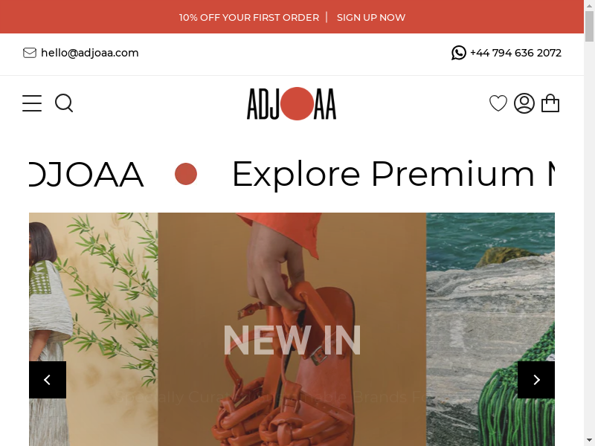Go to previous carousel slide
Screen dimensions: 595x446
click(48, 380)
